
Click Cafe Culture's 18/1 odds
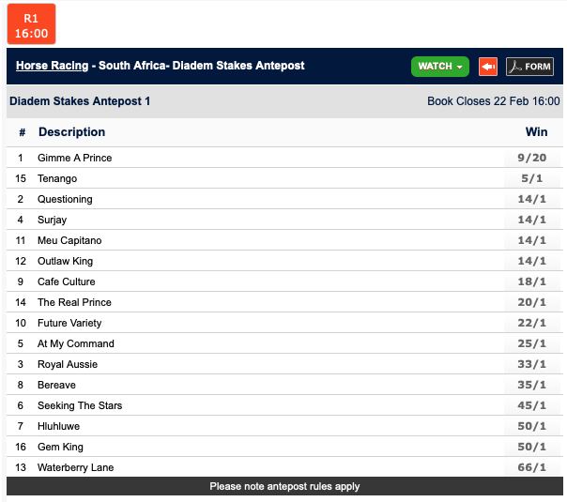531,281
